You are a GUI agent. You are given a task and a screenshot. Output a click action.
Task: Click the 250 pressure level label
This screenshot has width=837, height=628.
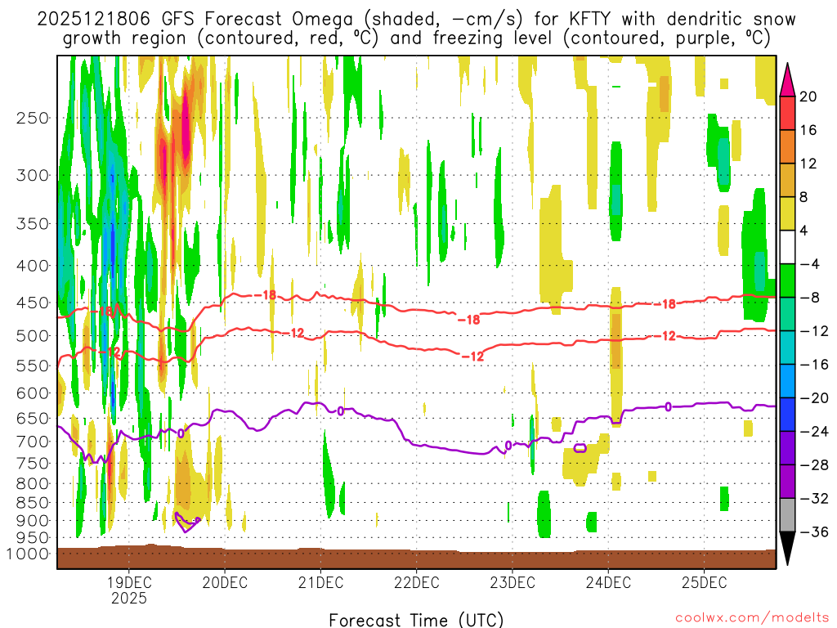click(33, 118)
